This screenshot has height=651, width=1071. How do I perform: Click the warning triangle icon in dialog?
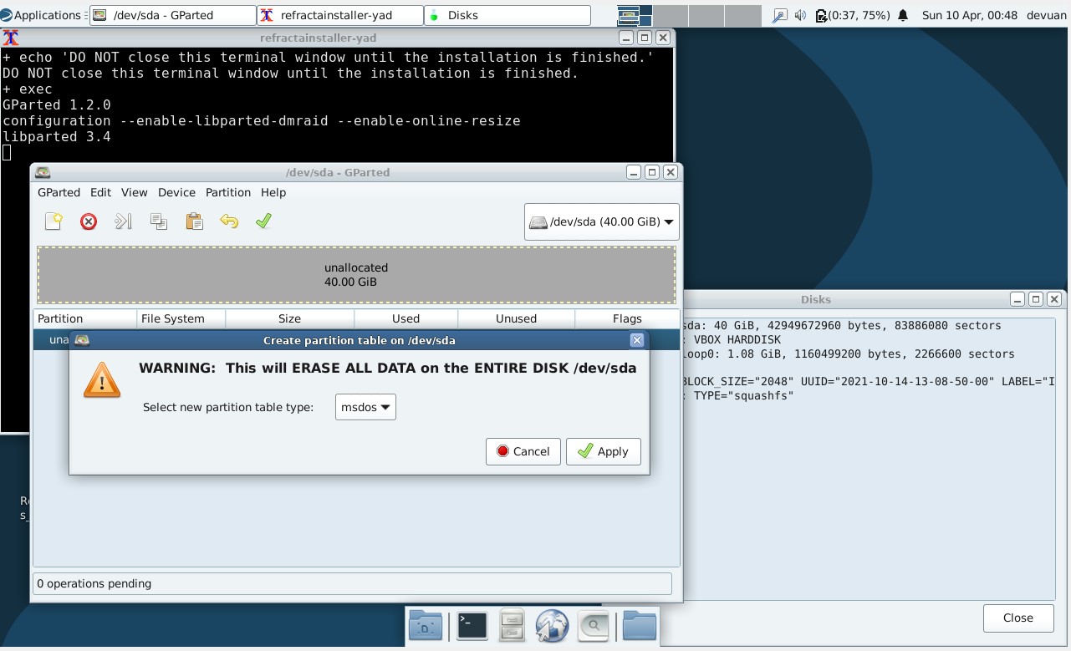(102, 380)
